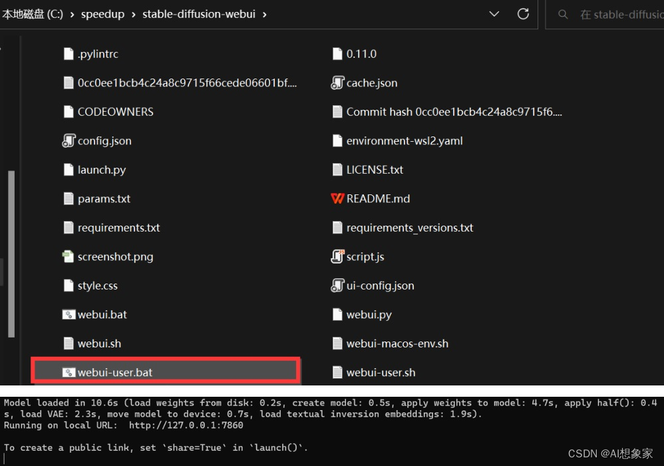Image resolution: width=664 pixels, height=466 pixels.
Task: Select the README.md file name
Action: click(378, 198)
